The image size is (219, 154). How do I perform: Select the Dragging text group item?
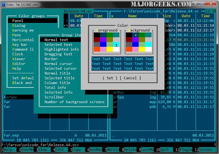58,54
